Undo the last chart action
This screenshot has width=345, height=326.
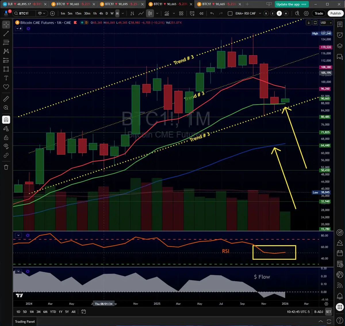click(x=212, y=13)
